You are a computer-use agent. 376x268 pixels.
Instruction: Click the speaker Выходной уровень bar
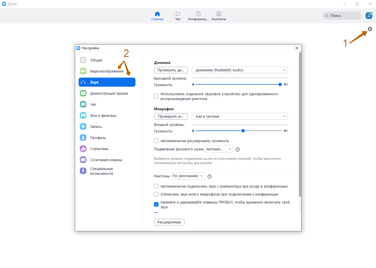240,78
